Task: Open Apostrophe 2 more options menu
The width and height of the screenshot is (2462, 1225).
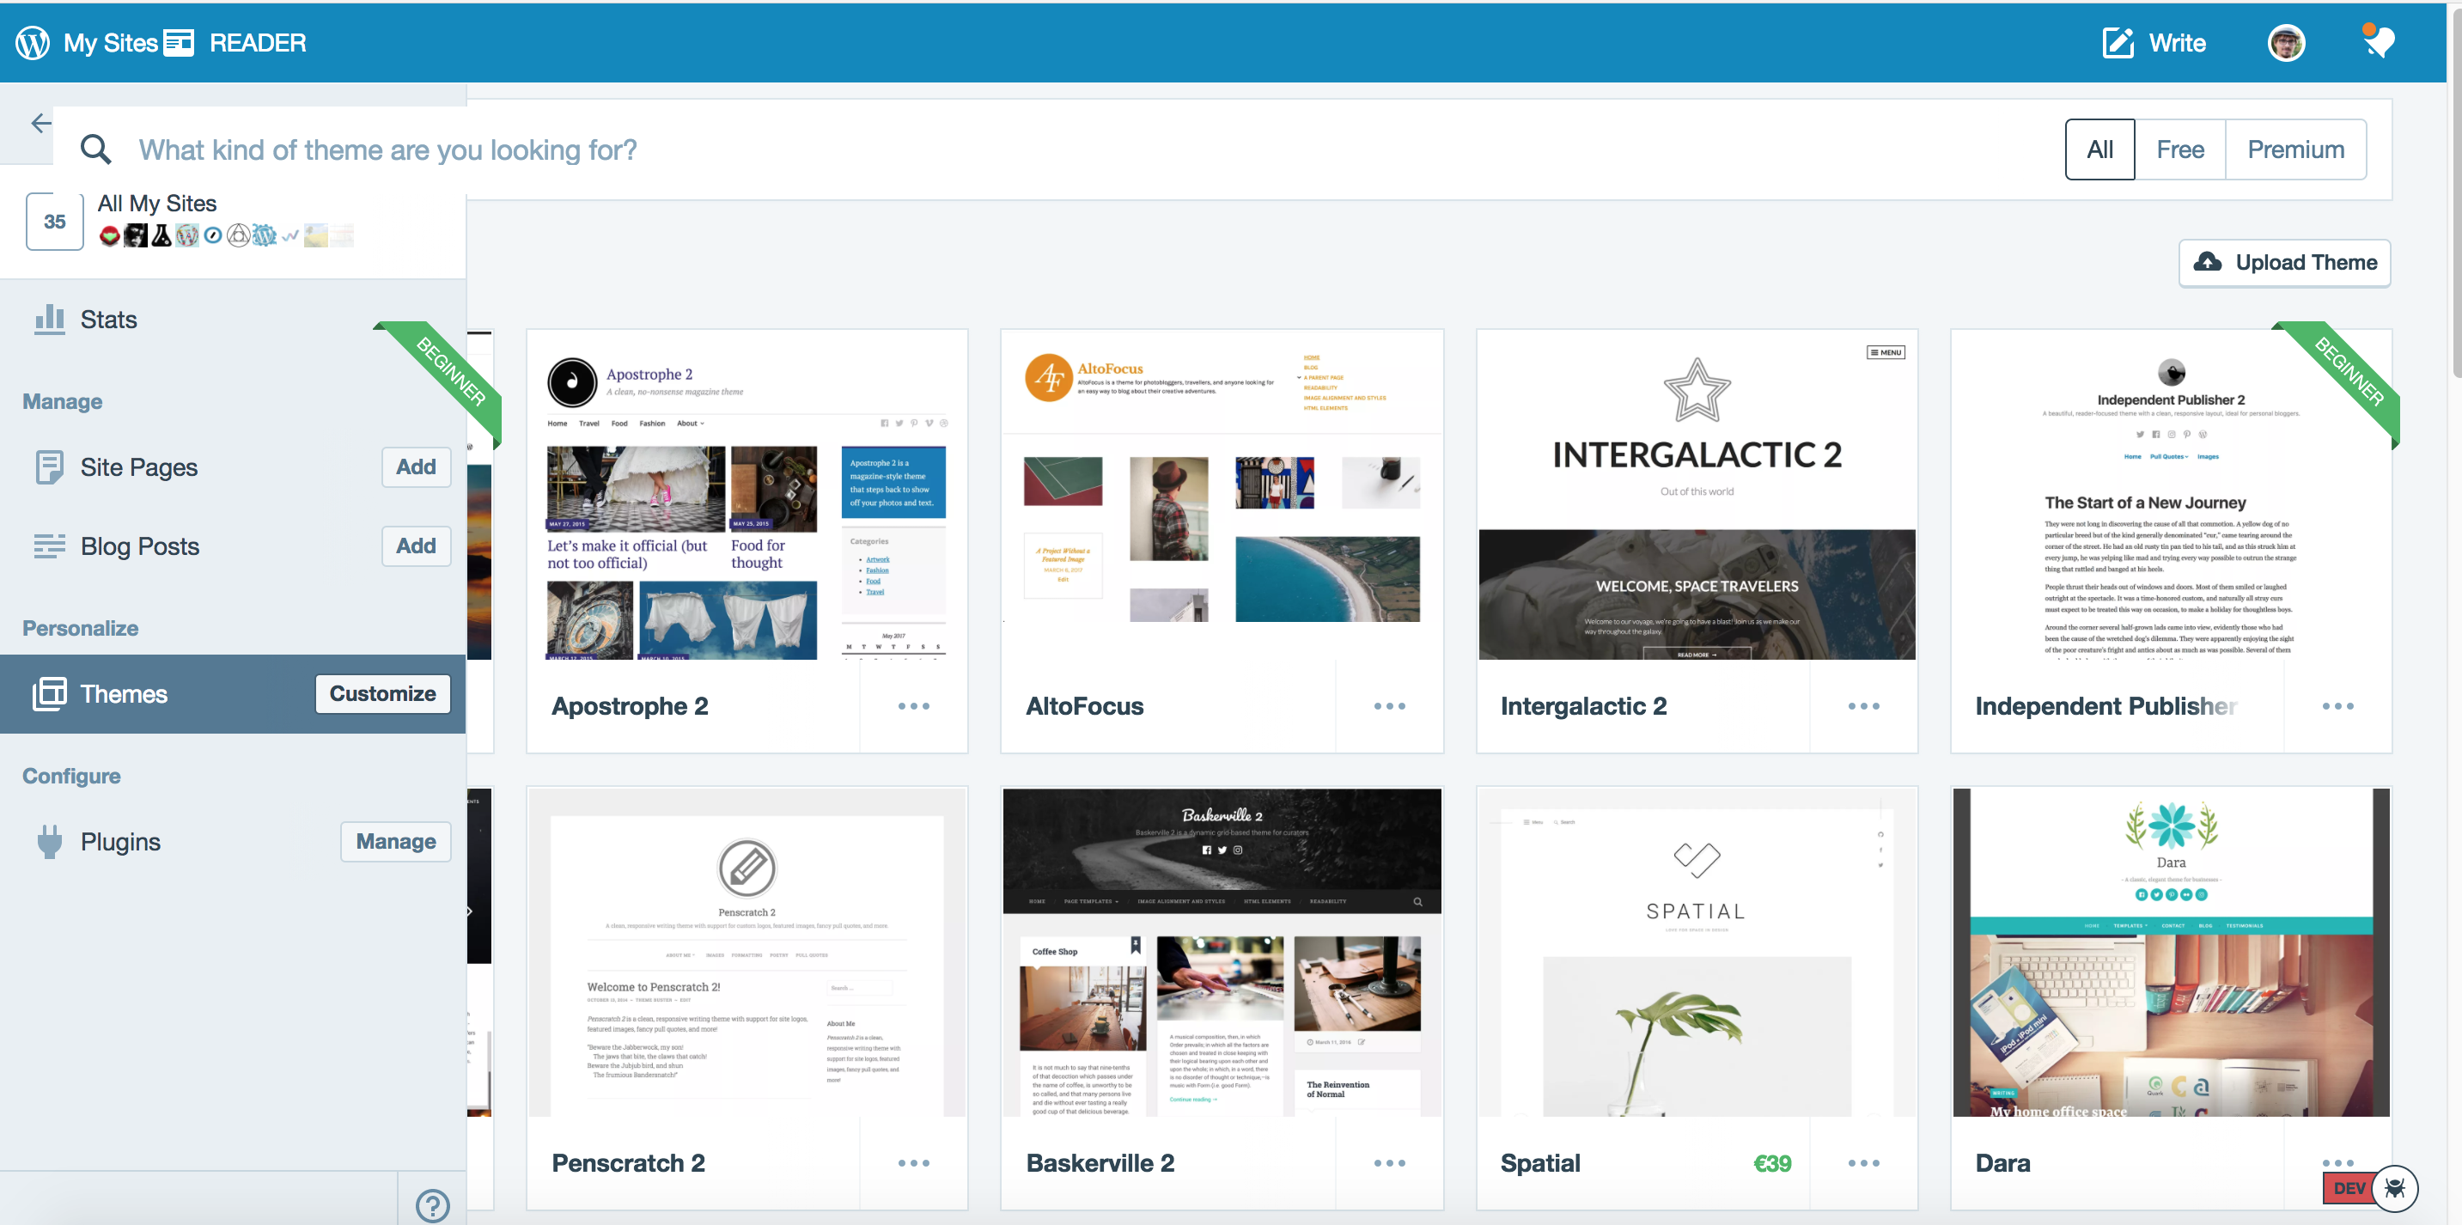Action: (x=913, y=706)
